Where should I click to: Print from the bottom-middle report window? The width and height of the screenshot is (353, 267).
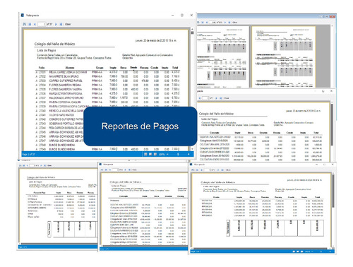coord(102,170)
